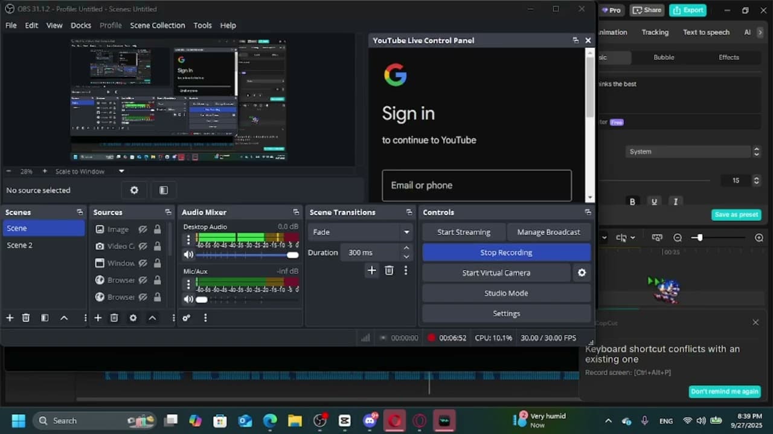
Task: Click Don't remind me again button
Action: (725, 391)
